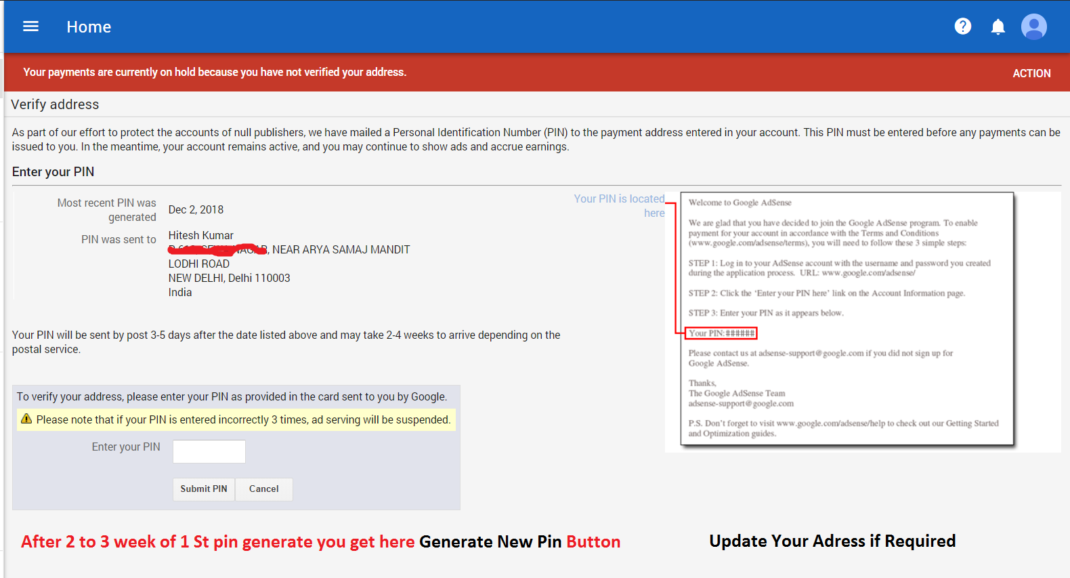
Task: Open the user account avatar
Action: click(1033, 27)
